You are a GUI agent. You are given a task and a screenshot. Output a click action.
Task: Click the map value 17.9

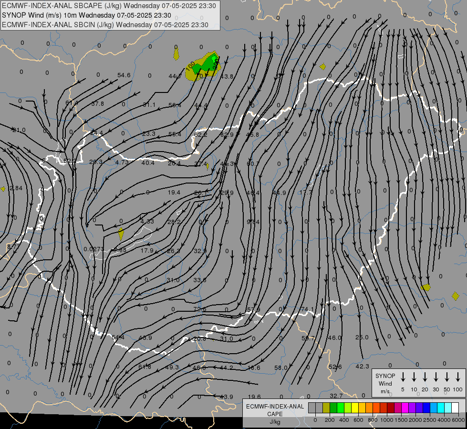(x=147, y=250)
